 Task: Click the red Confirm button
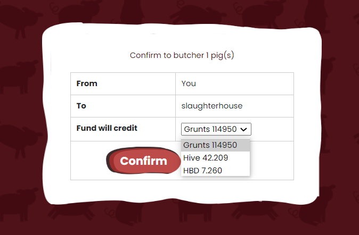tap(144, 161)
